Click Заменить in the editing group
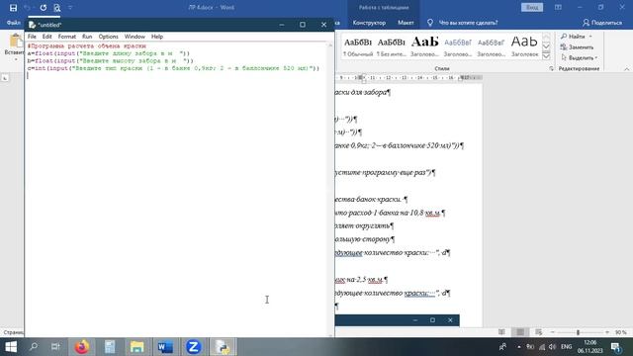Viewport: 633px width, 356px height. pos(577,47)
